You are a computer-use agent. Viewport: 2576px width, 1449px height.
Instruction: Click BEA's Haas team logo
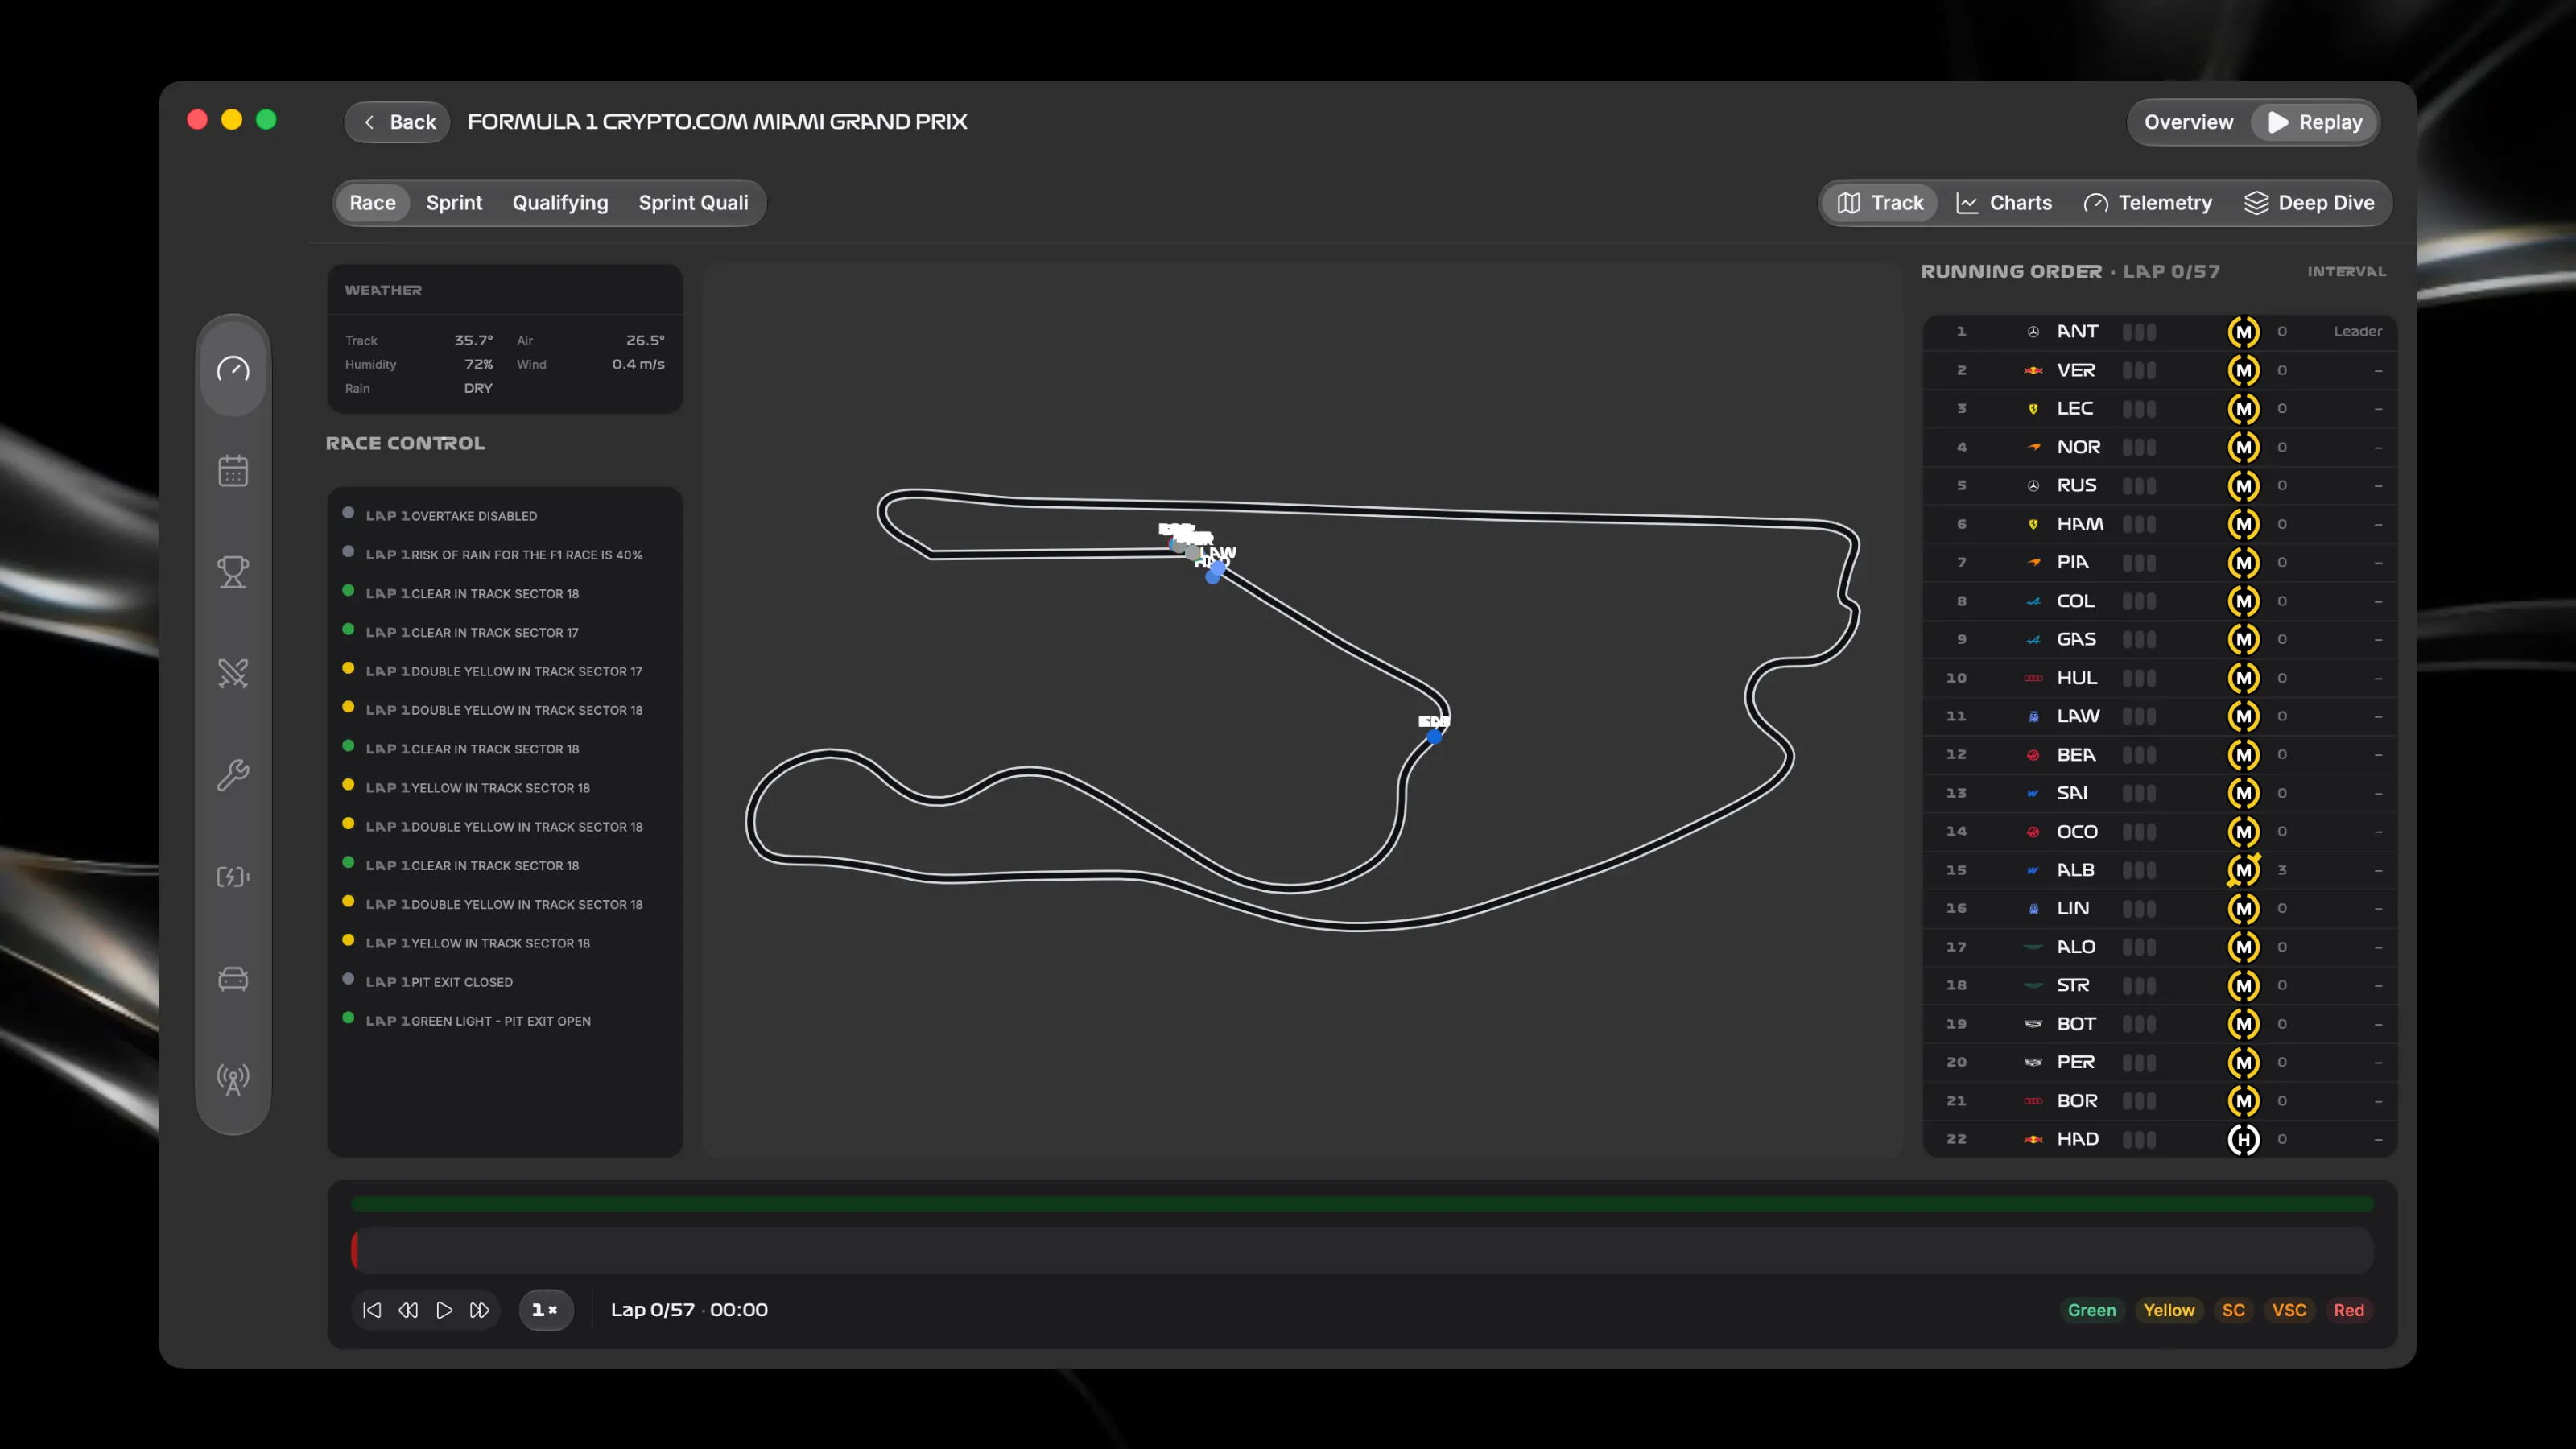point(2033,755)
